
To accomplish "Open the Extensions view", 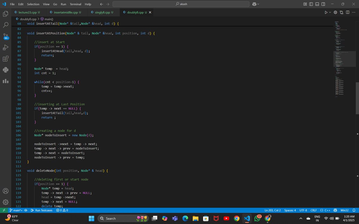I will [5, 59].
